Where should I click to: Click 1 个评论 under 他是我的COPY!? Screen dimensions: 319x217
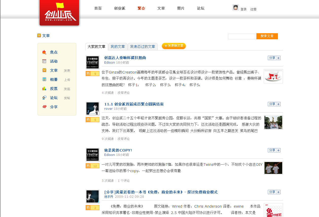(124, 181)
